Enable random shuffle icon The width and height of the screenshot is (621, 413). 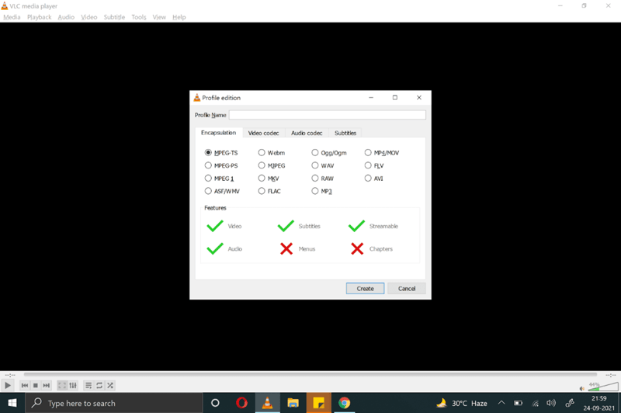coord(110,385)
